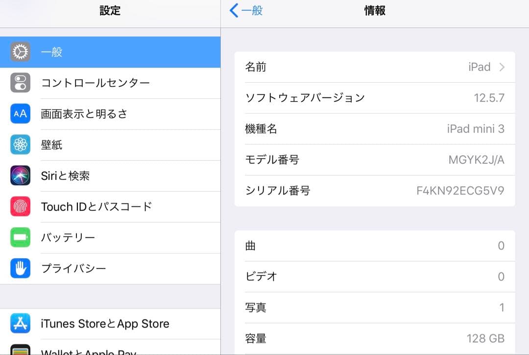Image resolution: width=529 pixels, height=355 pixels.
Task: Tap the Siri icon
Action: [x=20, y=176]
